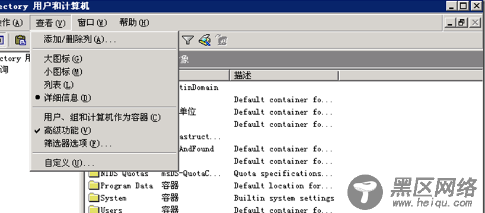Enable 用户、组和计算机作为容器(C)
This screenshot has height=213, width=485.
tap(104, 118)
